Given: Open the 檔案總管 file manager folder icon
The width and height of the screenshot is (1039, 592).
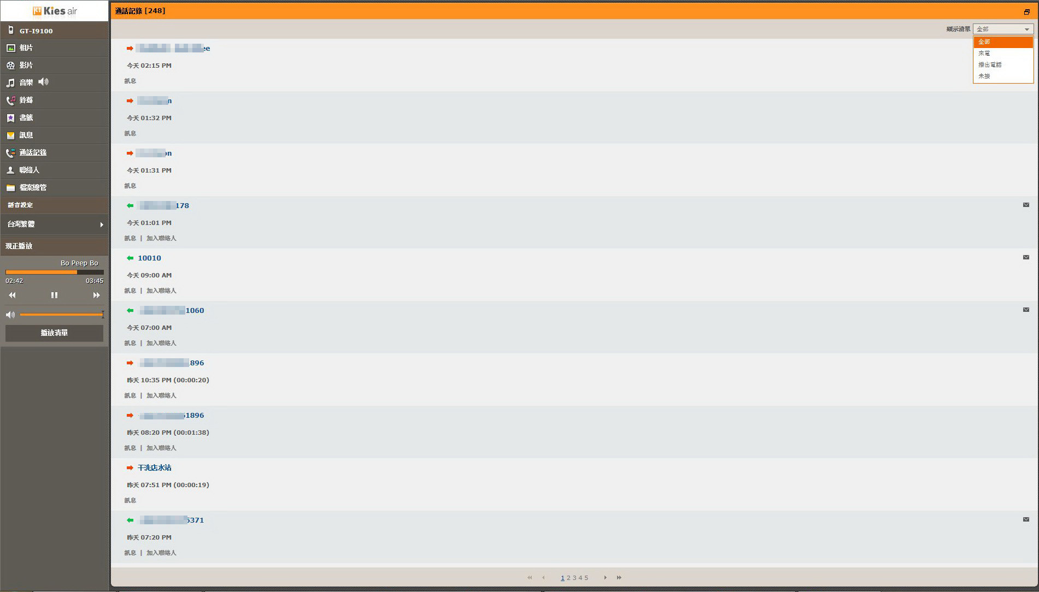Looking at the screenshot, I should point(10,188).
